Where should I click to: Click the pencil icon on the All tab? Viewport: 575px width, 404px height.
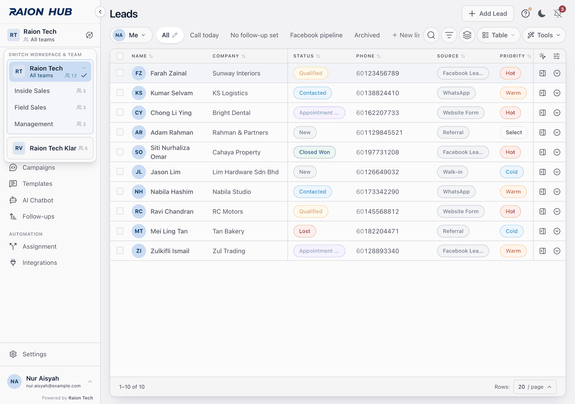(175, 35)
